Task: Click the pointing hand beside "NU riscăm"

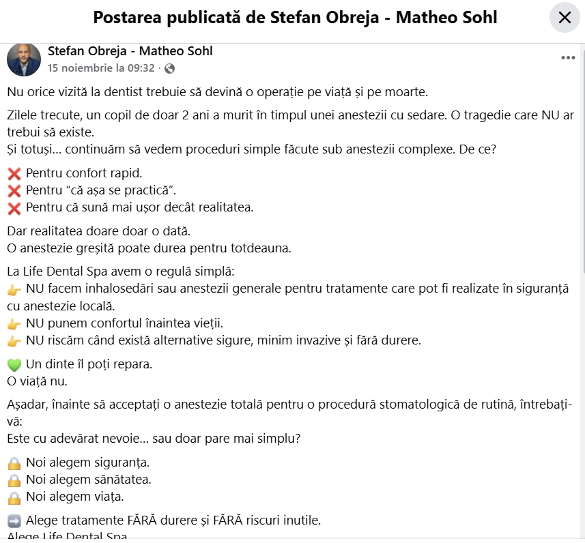Action: point(14,340)
